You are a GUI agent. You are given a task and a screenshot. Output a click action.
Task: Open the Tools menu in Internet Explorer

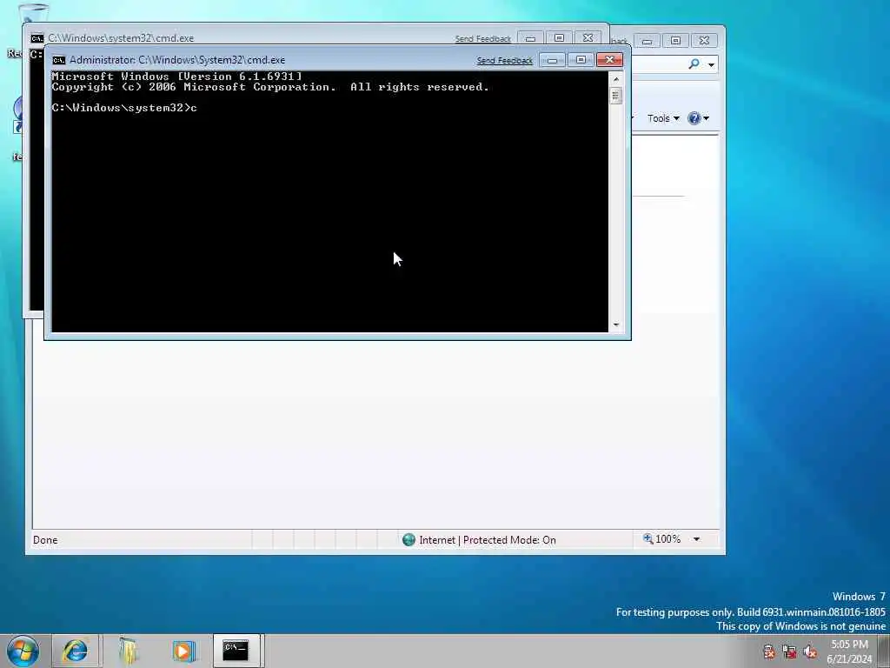coord(663,118)
